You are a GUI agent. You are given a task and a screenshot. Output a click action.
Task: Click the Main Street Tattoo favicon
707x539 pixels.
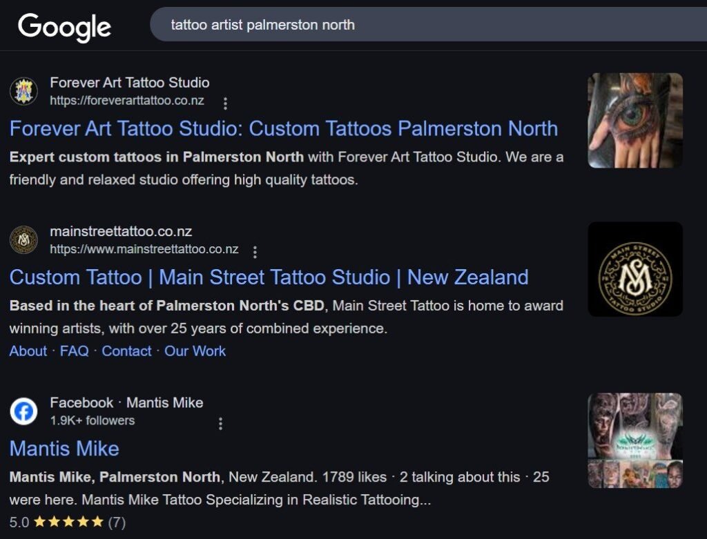[23, 240]
